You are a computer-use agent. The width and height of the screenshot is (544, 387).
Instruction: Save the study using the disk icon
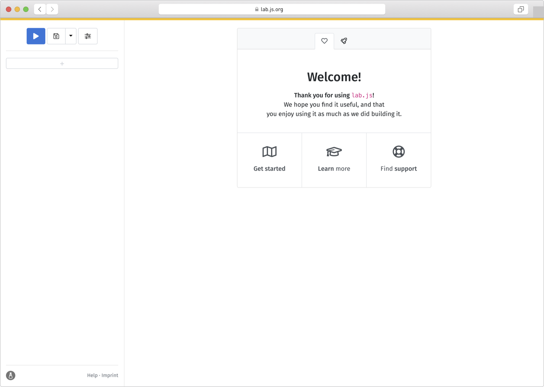[56, 36]
